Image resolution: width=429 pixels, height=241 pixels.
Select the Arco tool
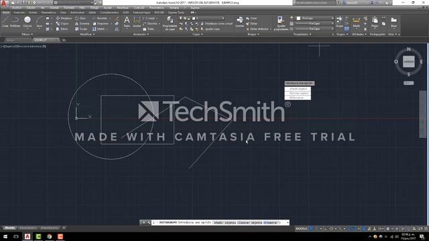tap(40, 21)
